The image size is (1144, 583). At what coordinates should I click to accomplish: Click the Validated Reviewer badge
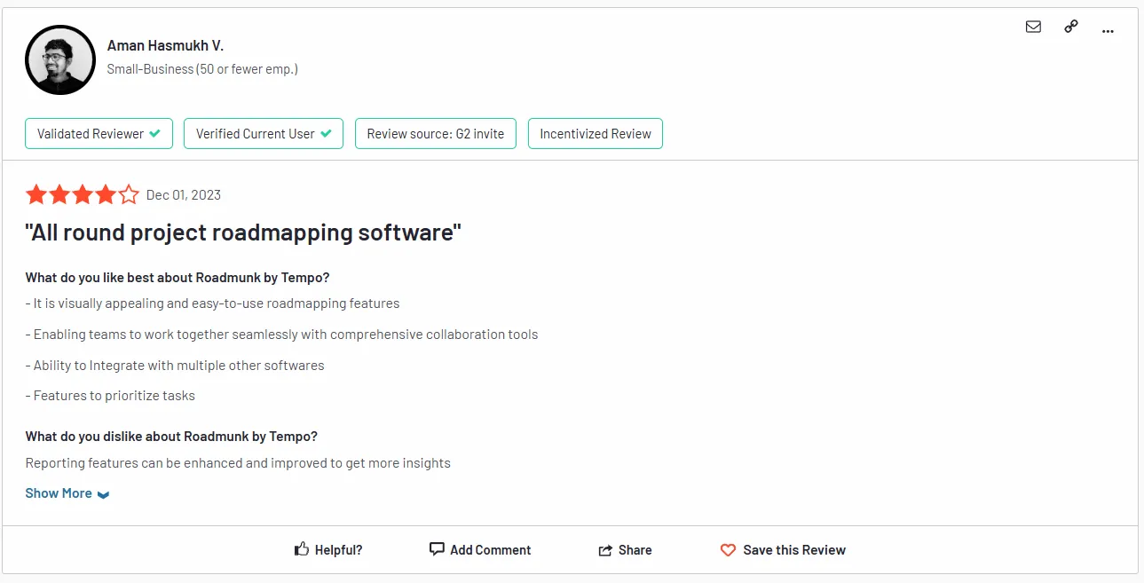point(99,134)
